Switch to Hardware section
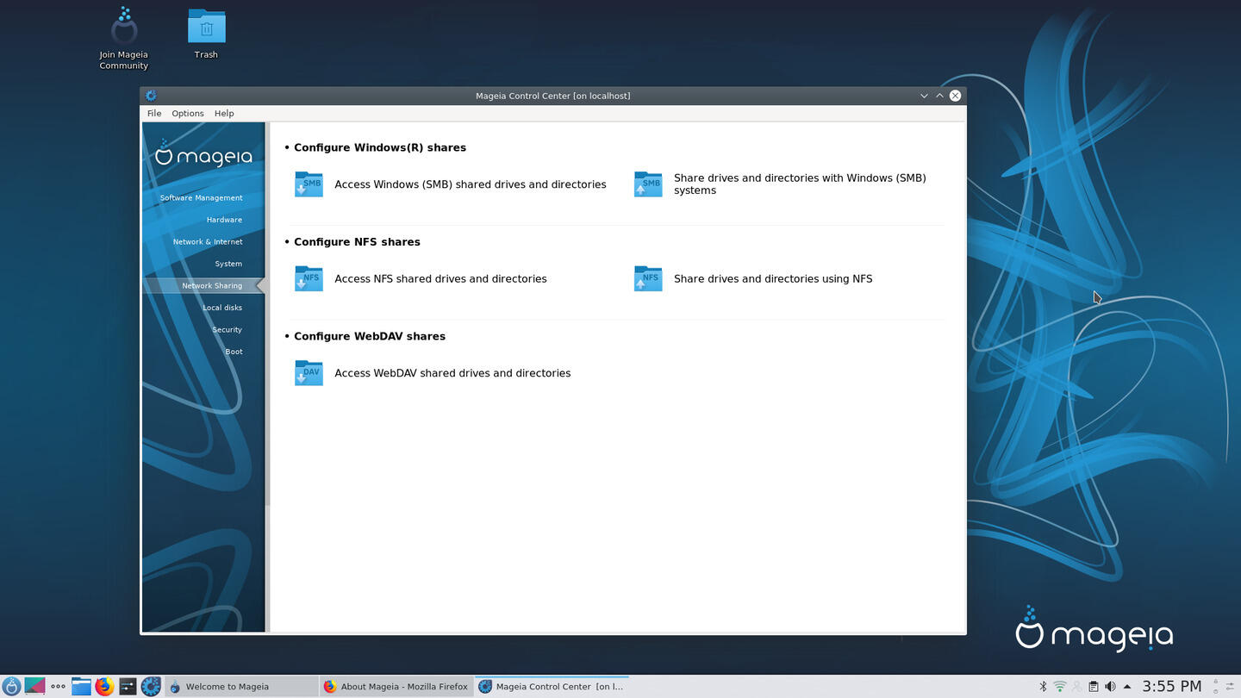Viewport: 1241px width, 698px height. [x=224, y=220]
